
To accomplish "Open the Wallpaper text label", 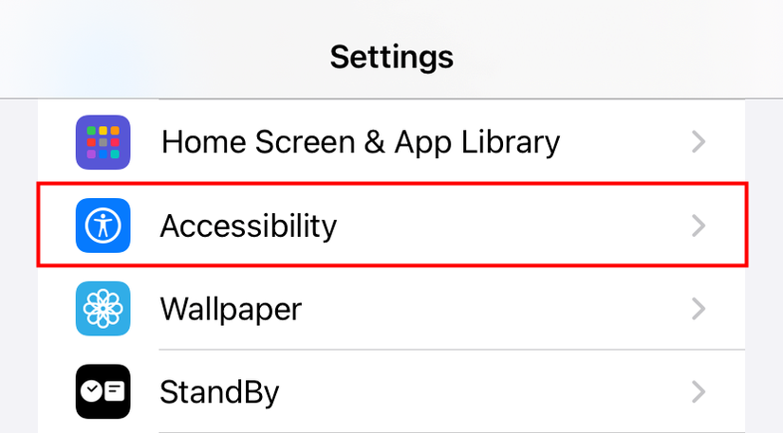I will [x=231, y=310].
